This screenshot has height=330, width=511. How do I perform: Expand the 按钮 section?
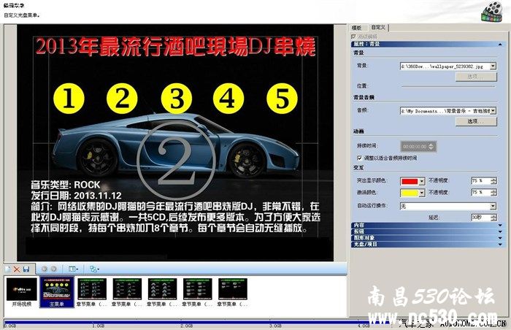tap(429, 231)
